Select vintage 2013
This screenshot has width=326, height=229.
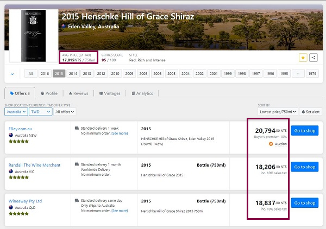pyautogui.click(x=87, y=73)
